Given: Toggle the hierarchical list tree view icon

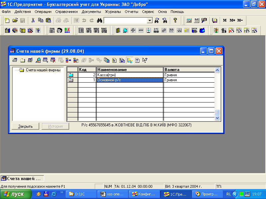Looking at the screenshot, I should 130,60.
